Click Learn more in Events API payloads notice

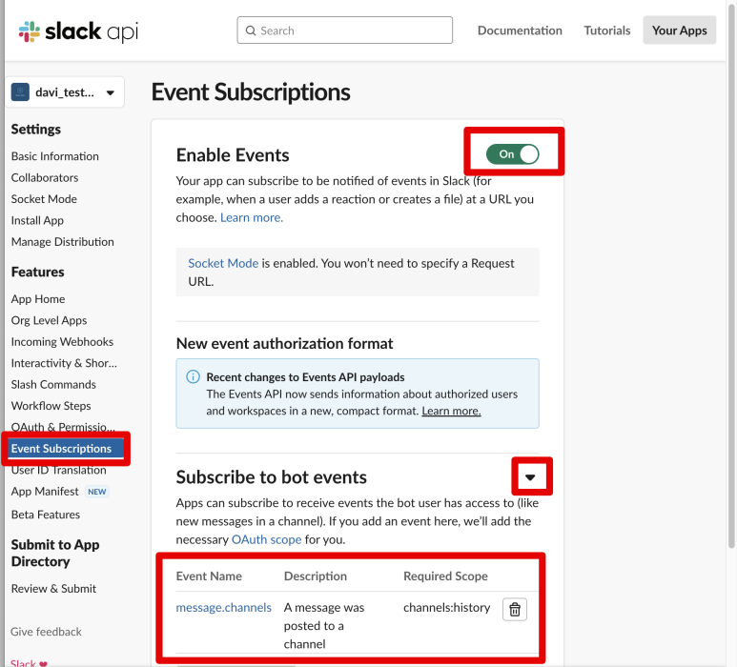(x=451, y=411)
